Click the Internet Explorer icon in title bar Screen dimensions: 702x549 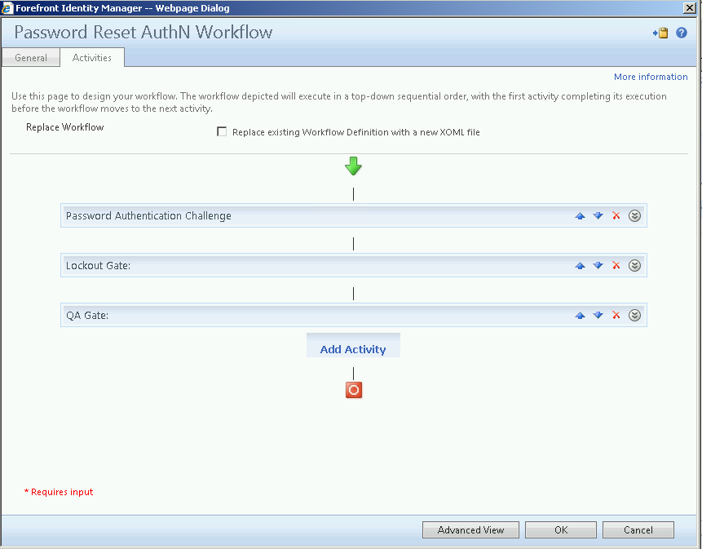click(x=7, y=8)
